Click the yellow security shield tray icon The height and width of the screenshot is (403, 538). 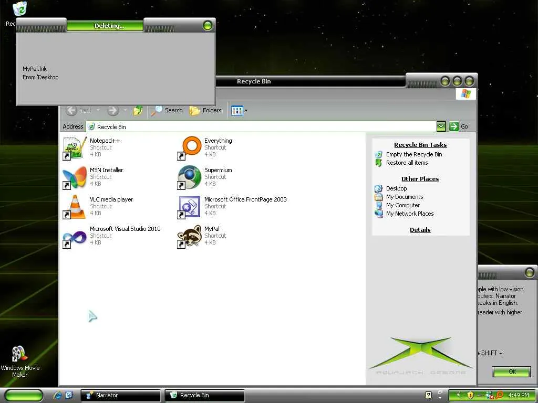(470, 395)
